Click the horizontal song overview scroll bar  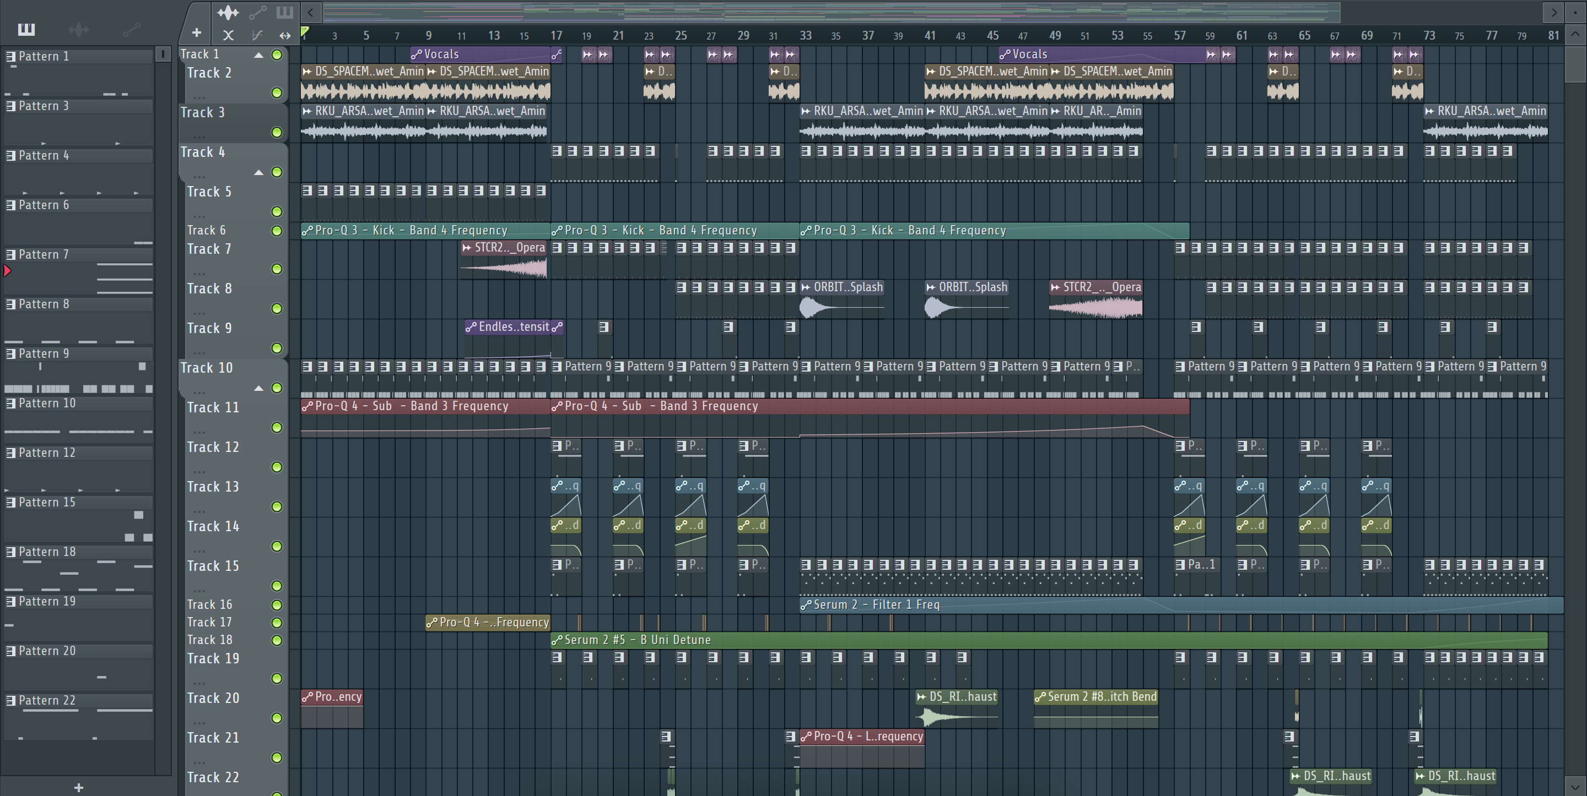tap(831, 12)
